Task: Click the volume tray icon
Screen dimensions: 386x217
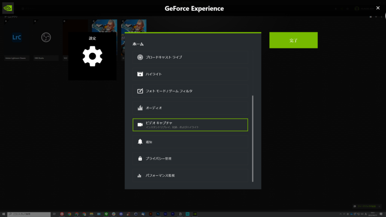Action: [x=362, y=214]
